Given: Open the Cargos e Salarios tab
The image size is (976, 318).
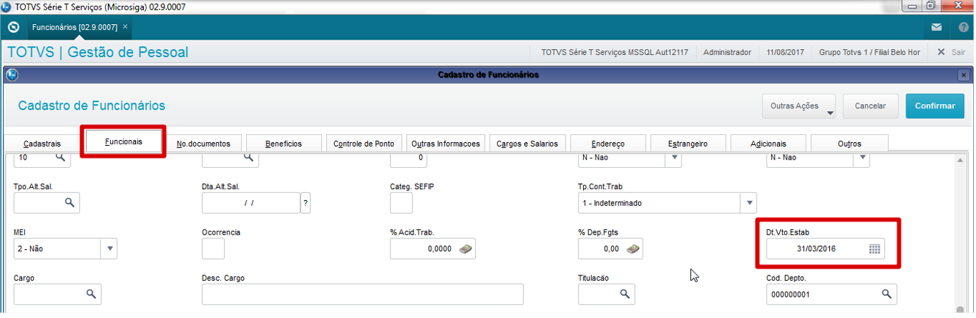Looking at the screenshot, I should (527, 144).
